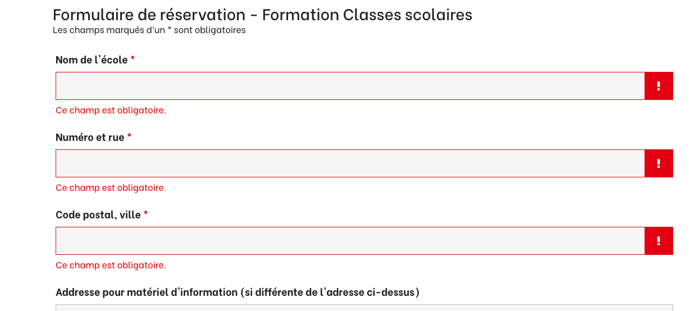Click 'Formation Classes scolaires' in the title
The image size is (699, 311).
pyautogui.click(x=367, y=15)
